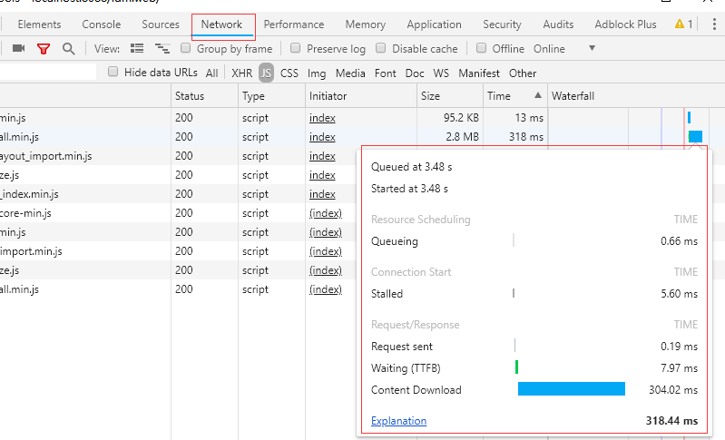Screen dimensions: 725x440
Task: Open the Audits tab
Action: click(558, 24)
